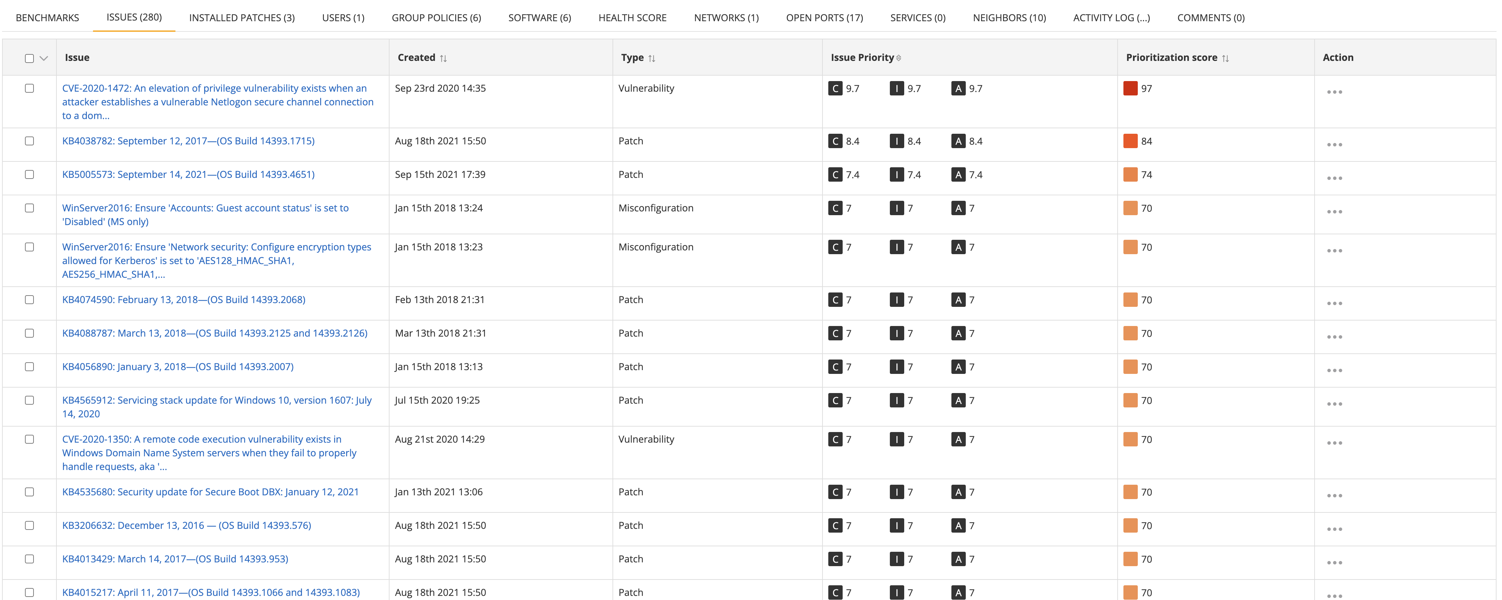Switch to the Open Ports (17) tab

pos(824,17)
